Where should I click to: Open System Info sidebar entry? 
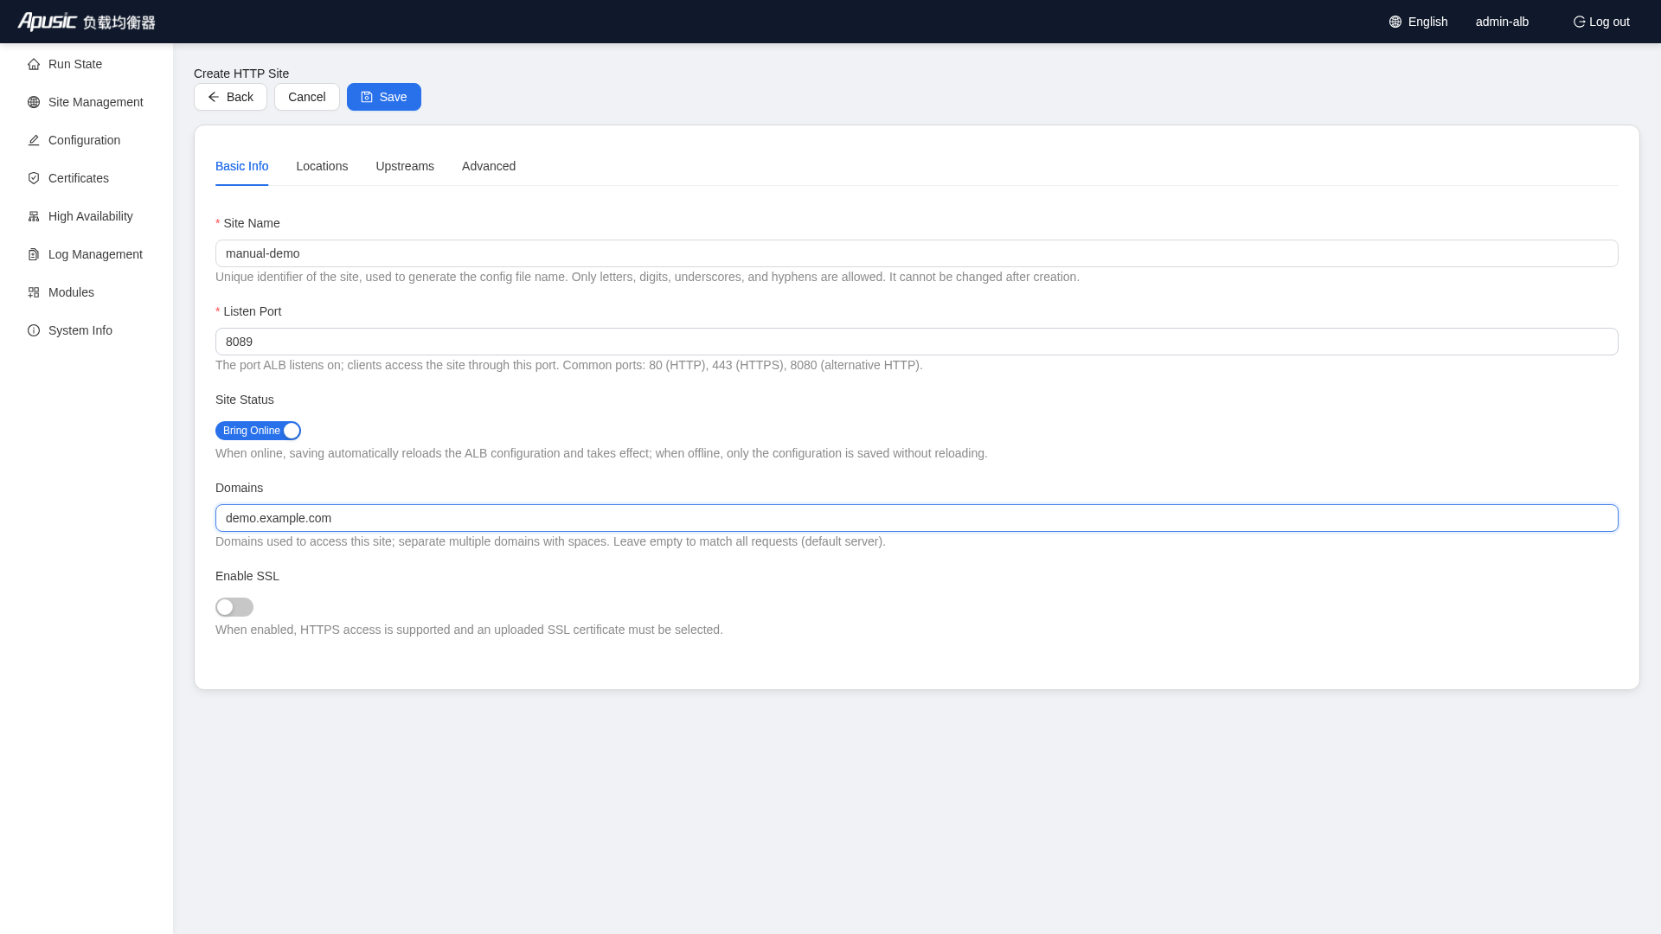click(x=87, y=330)
